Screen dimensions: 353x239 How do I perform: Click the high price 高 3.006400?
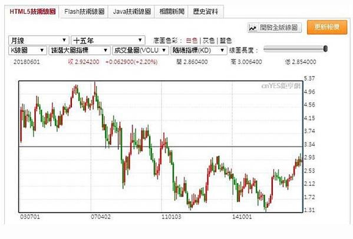(x=246, y=62)
